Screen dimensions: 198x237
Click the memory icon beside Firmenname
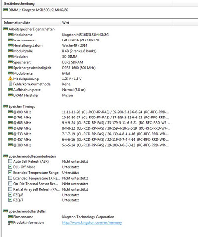[x=10, y=217]
